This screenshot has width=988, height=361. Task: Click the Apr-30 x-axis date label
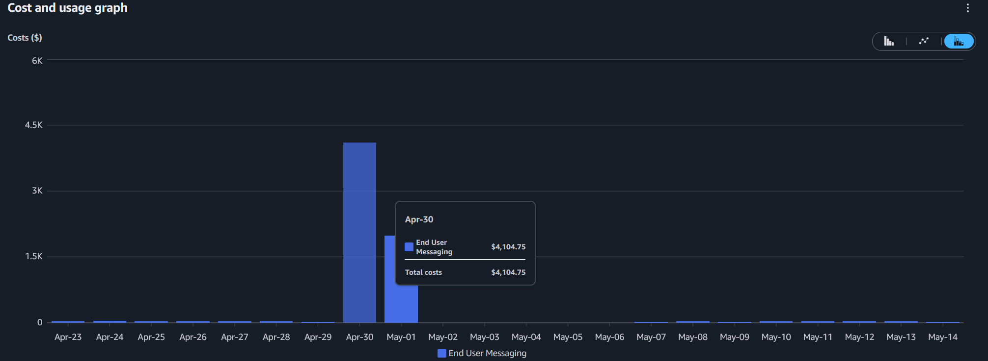coord(359,337)
